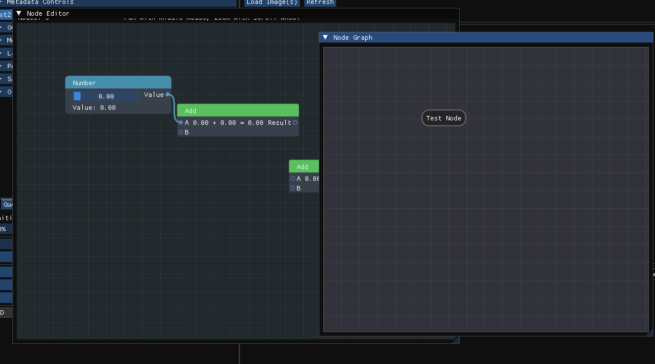This screenshot has width=655, height=364.
Task: Click the Number node value input field
Action: coord(106,96)
